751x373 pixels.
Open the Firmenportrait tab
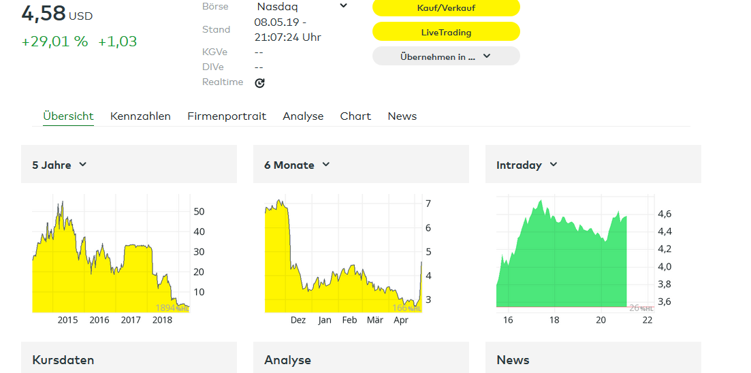[x=227, y=116]
